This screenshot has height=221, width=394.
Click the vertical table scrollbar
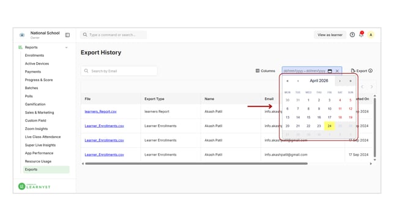[x=374, y=127]
